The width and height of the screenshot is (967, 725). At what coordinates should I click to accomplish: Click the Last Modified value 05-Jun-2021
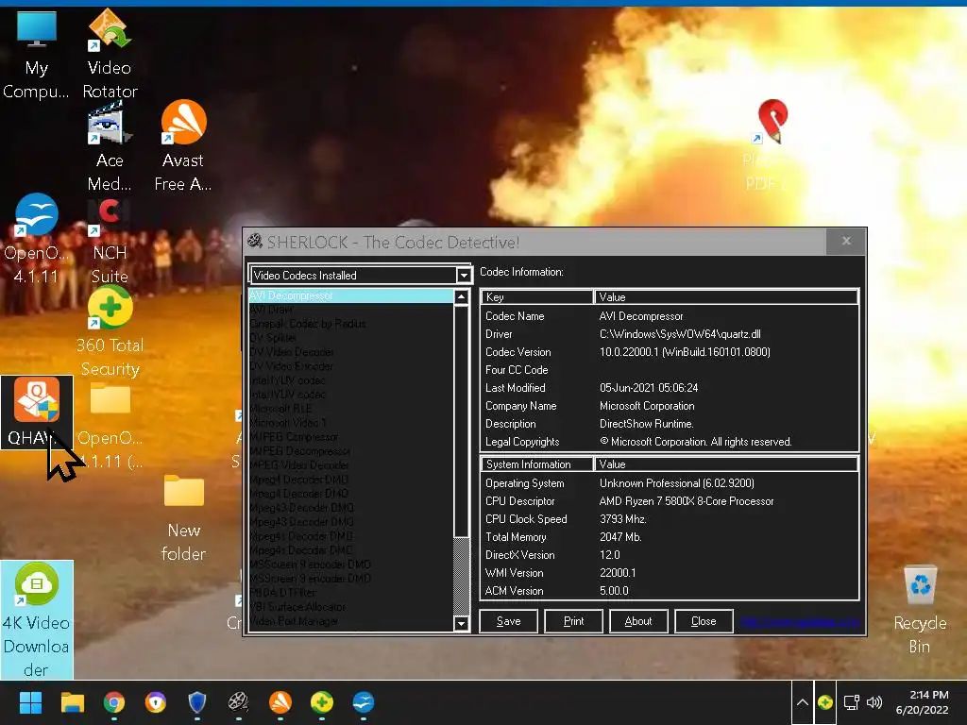(x=649, y=388)
